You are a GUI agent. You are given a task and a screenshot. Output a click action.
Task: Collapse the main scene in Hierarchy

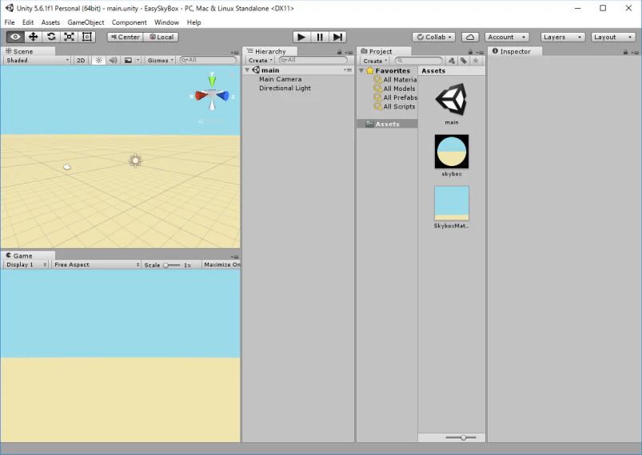247,70
